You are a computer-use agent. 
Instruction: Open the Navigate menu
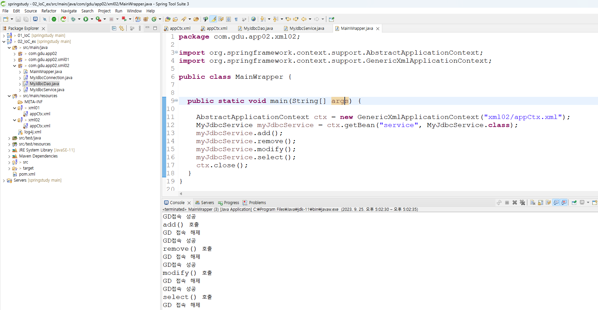pos(69,11)
